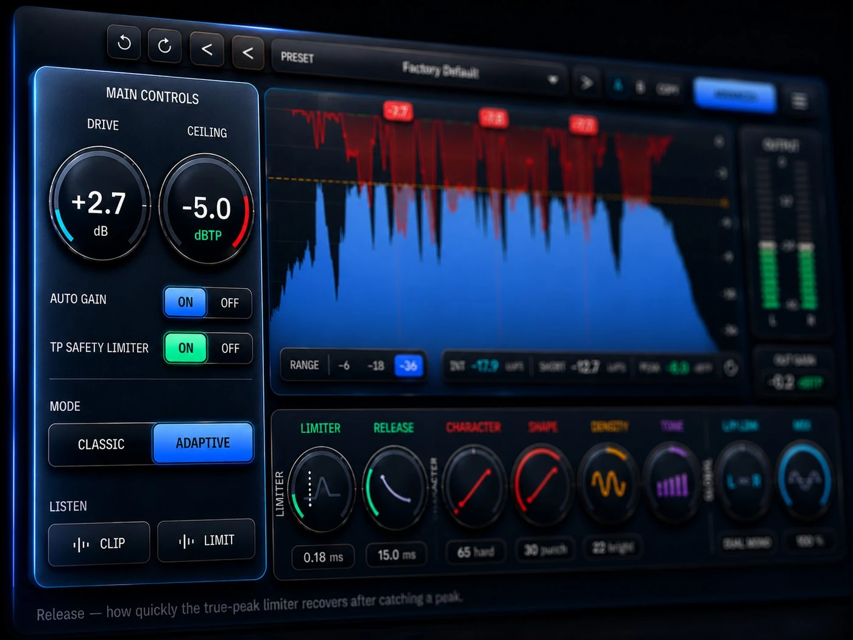853x640 pixels.
Task: Click the 0.18 ms limiter value field
Action: tap(323, 557)
